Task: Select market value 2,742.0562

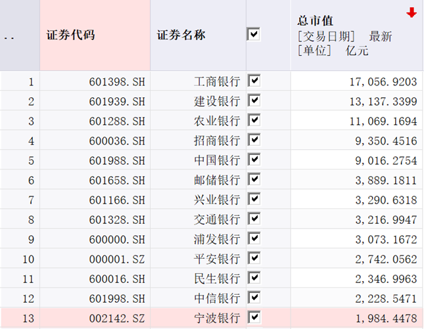Action: tap(356, 259)
